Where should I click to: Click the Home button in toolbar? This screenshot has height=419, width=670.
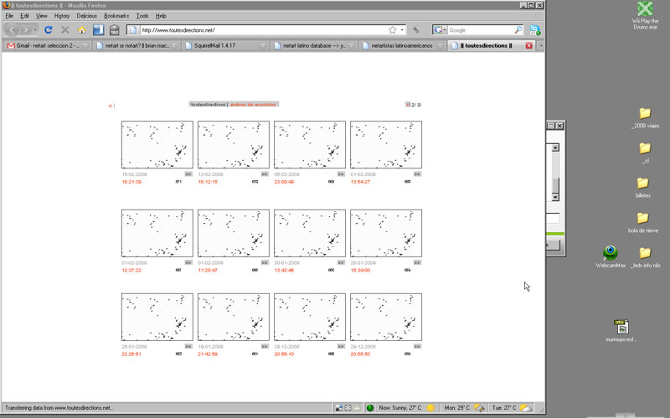pyautogui.click(x=81, y=30)
